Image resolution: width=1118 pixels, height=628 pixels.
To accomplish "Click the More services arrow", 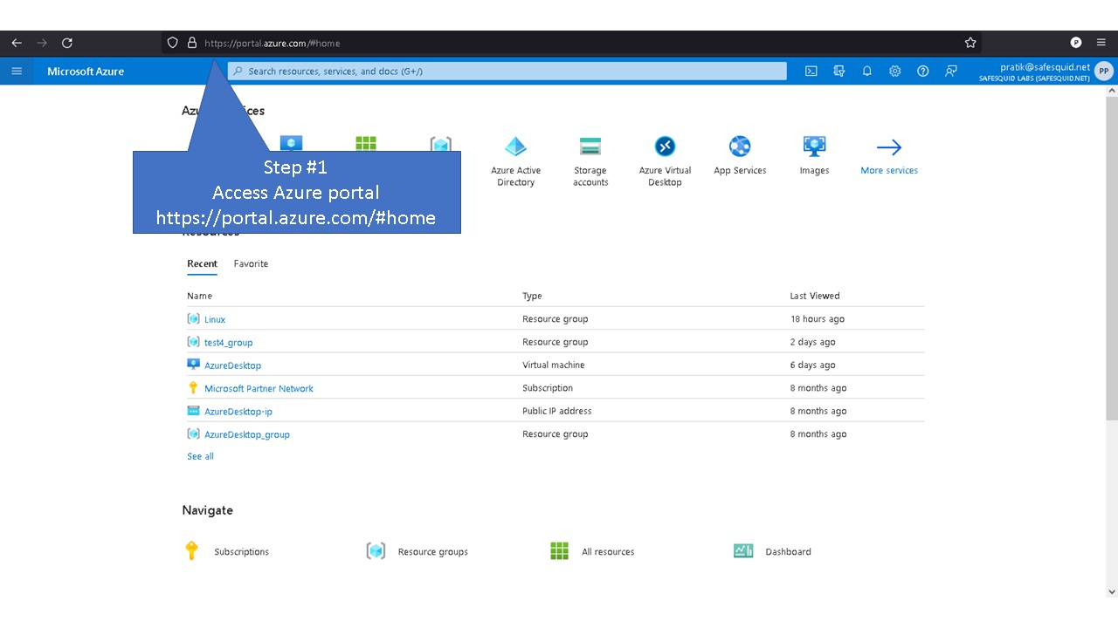I will pyautogui.click(x=889, y=147).
